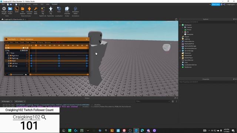The image size is (237, 133).
Task: Open the Build Rig tool
Action: [51, 10]
